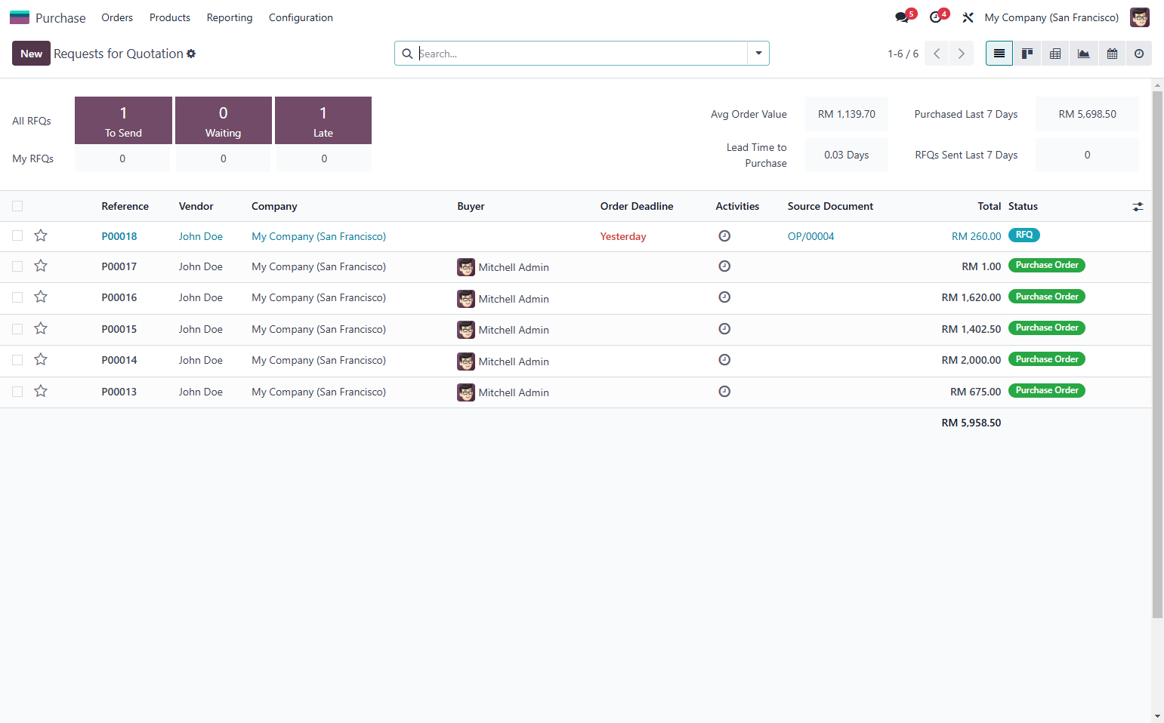This screenshot has width=1164, height=723.
Task: Open the debug tools wrench icon
Action: [x=968, y=17]
